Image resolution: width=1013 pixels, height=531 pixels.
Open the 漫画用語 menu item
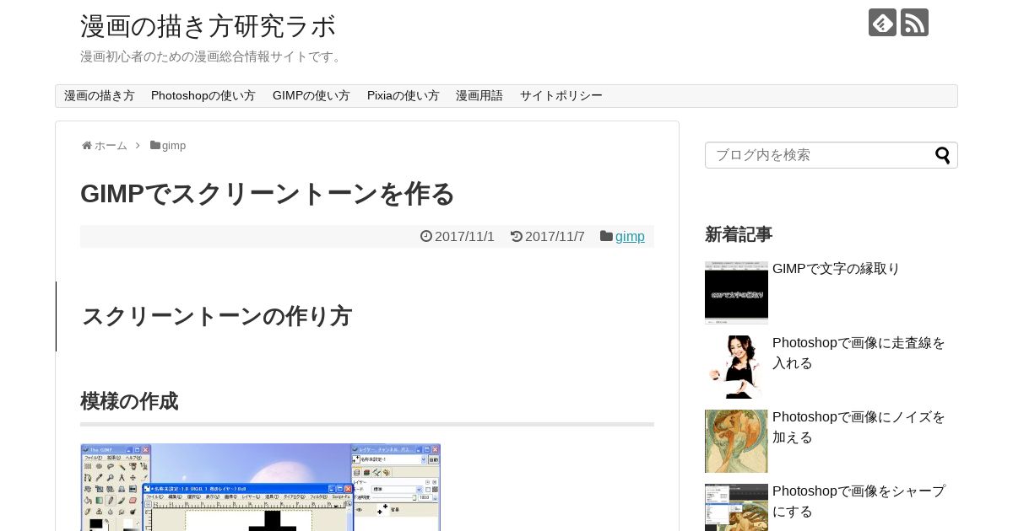[x=479, y=96]
